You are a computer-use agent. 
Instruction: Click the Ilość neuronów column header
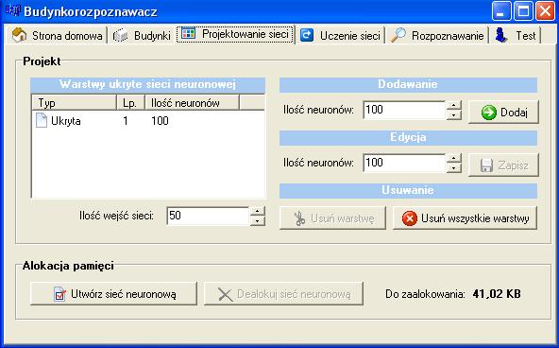pos(193,103)
